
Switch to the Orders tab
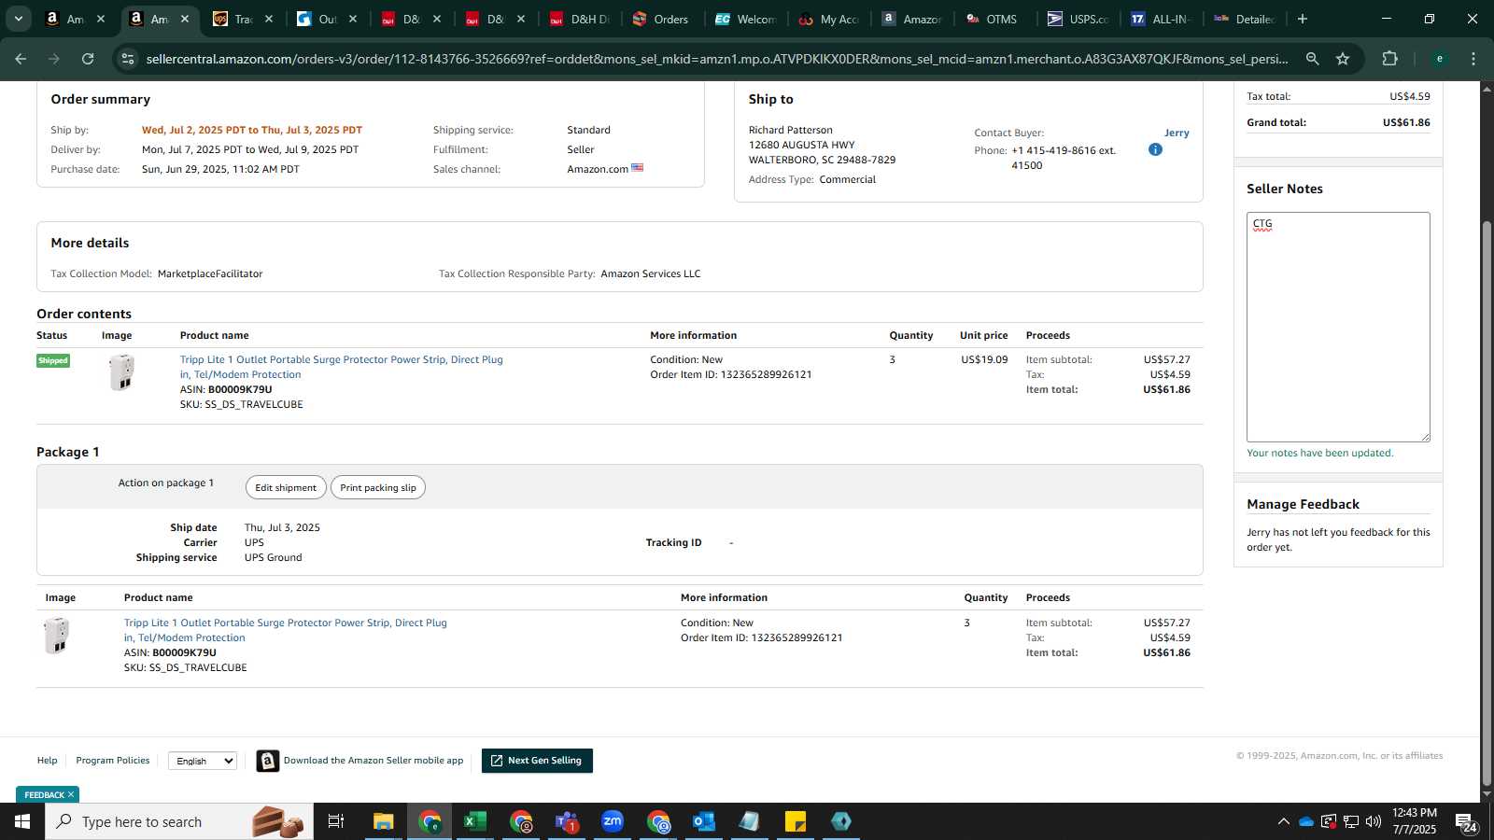(x=662, y=19)
